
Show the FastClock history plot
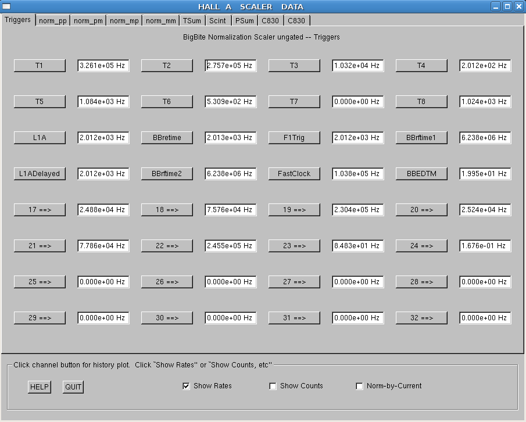coord(294,174)
